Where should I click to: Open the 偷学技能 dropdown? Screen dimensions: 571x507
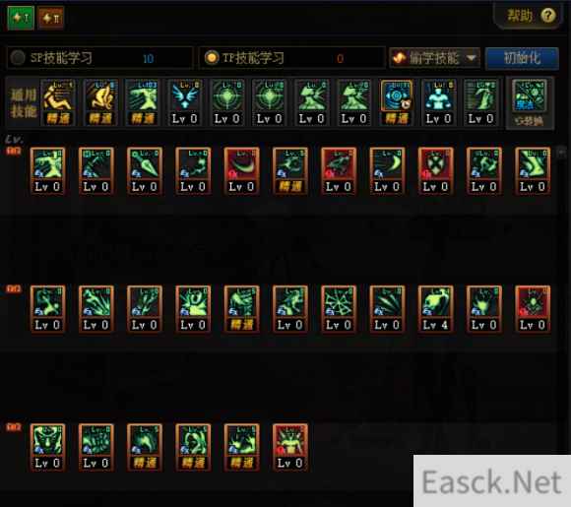435,58
